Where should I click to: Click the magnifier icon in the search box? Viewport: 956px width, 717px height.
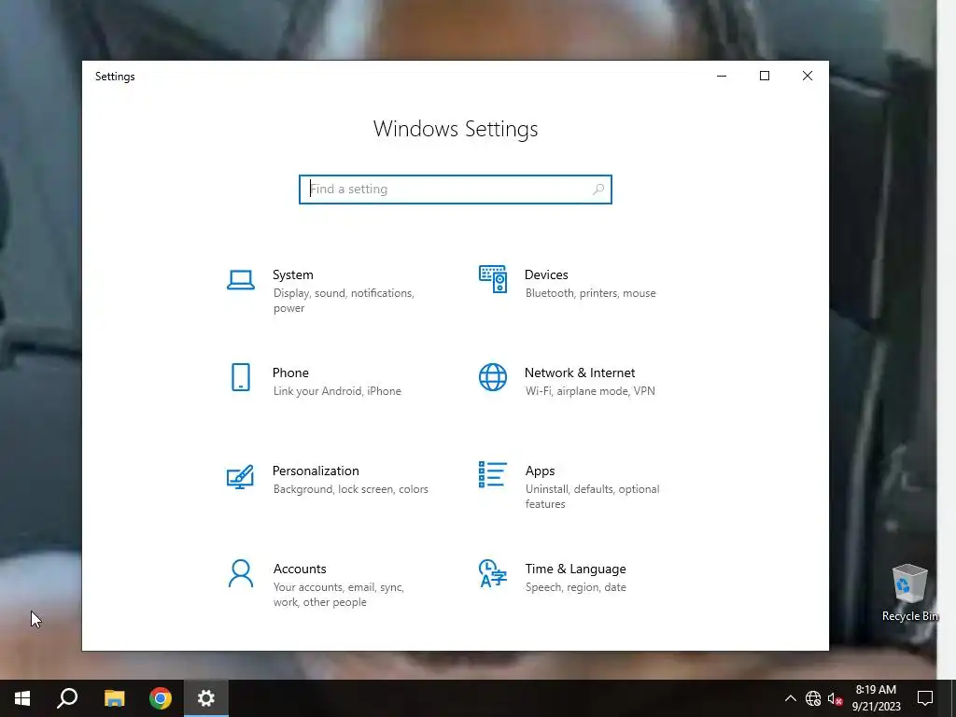pyautogui.click(x=598, y=190)
